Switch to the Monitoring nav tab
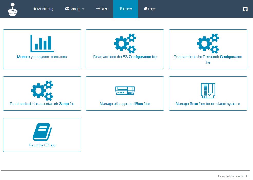The image size is (253, 180). click(43, 9)
